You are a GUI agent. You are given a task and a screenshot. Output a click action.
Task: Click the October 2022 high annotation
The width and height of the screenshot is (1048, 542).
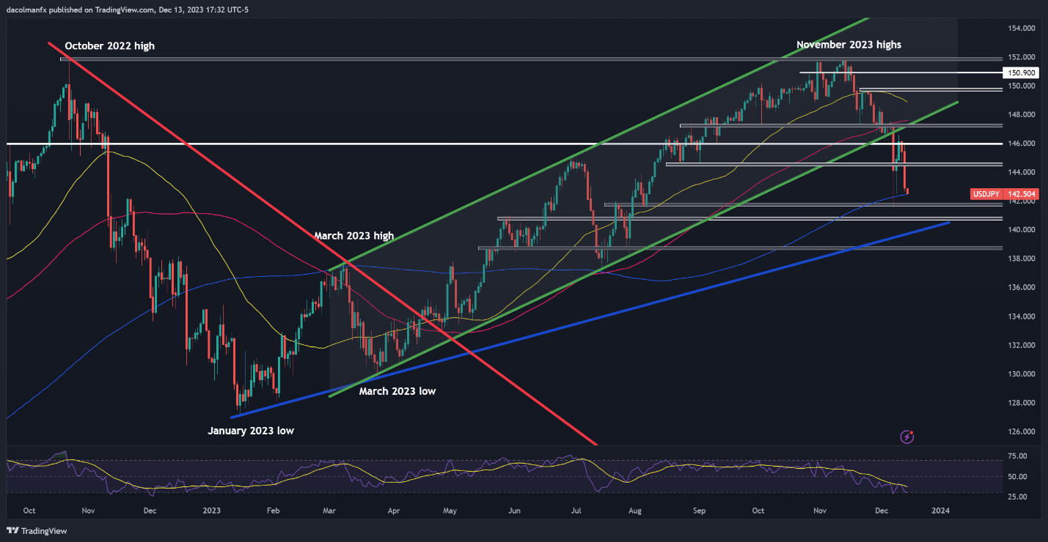coord(110,46)
